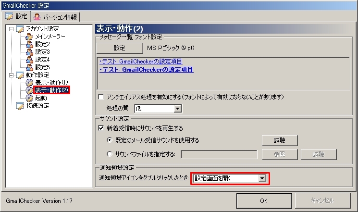Open 接続設定 settings page
Screen dimensions: 358x212
click(37, 106)
